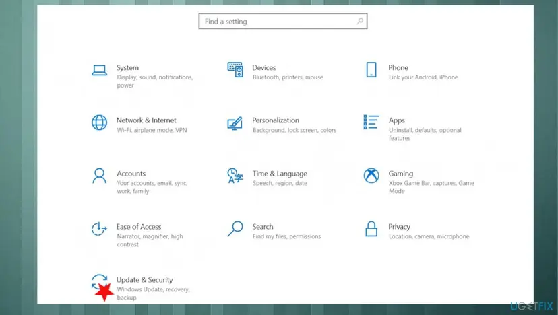Open the Phone settings heading
This screenshot has width=558, height=315.
click(398, 67)
